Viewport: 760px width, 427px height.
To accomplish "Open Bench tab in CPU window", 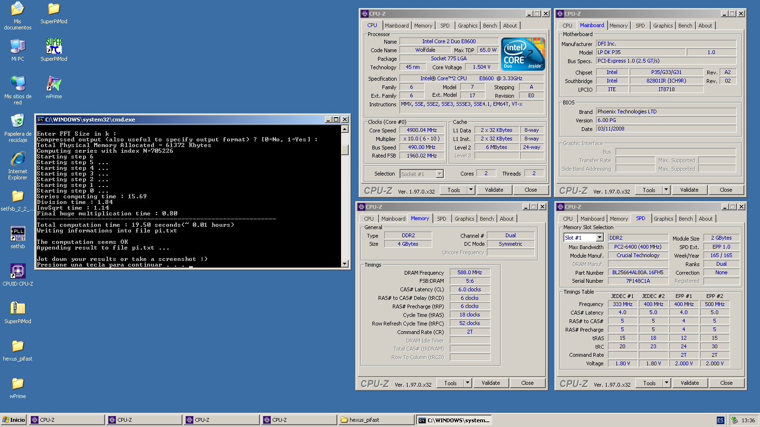I will pyautogui.click(x=490, y=26).
